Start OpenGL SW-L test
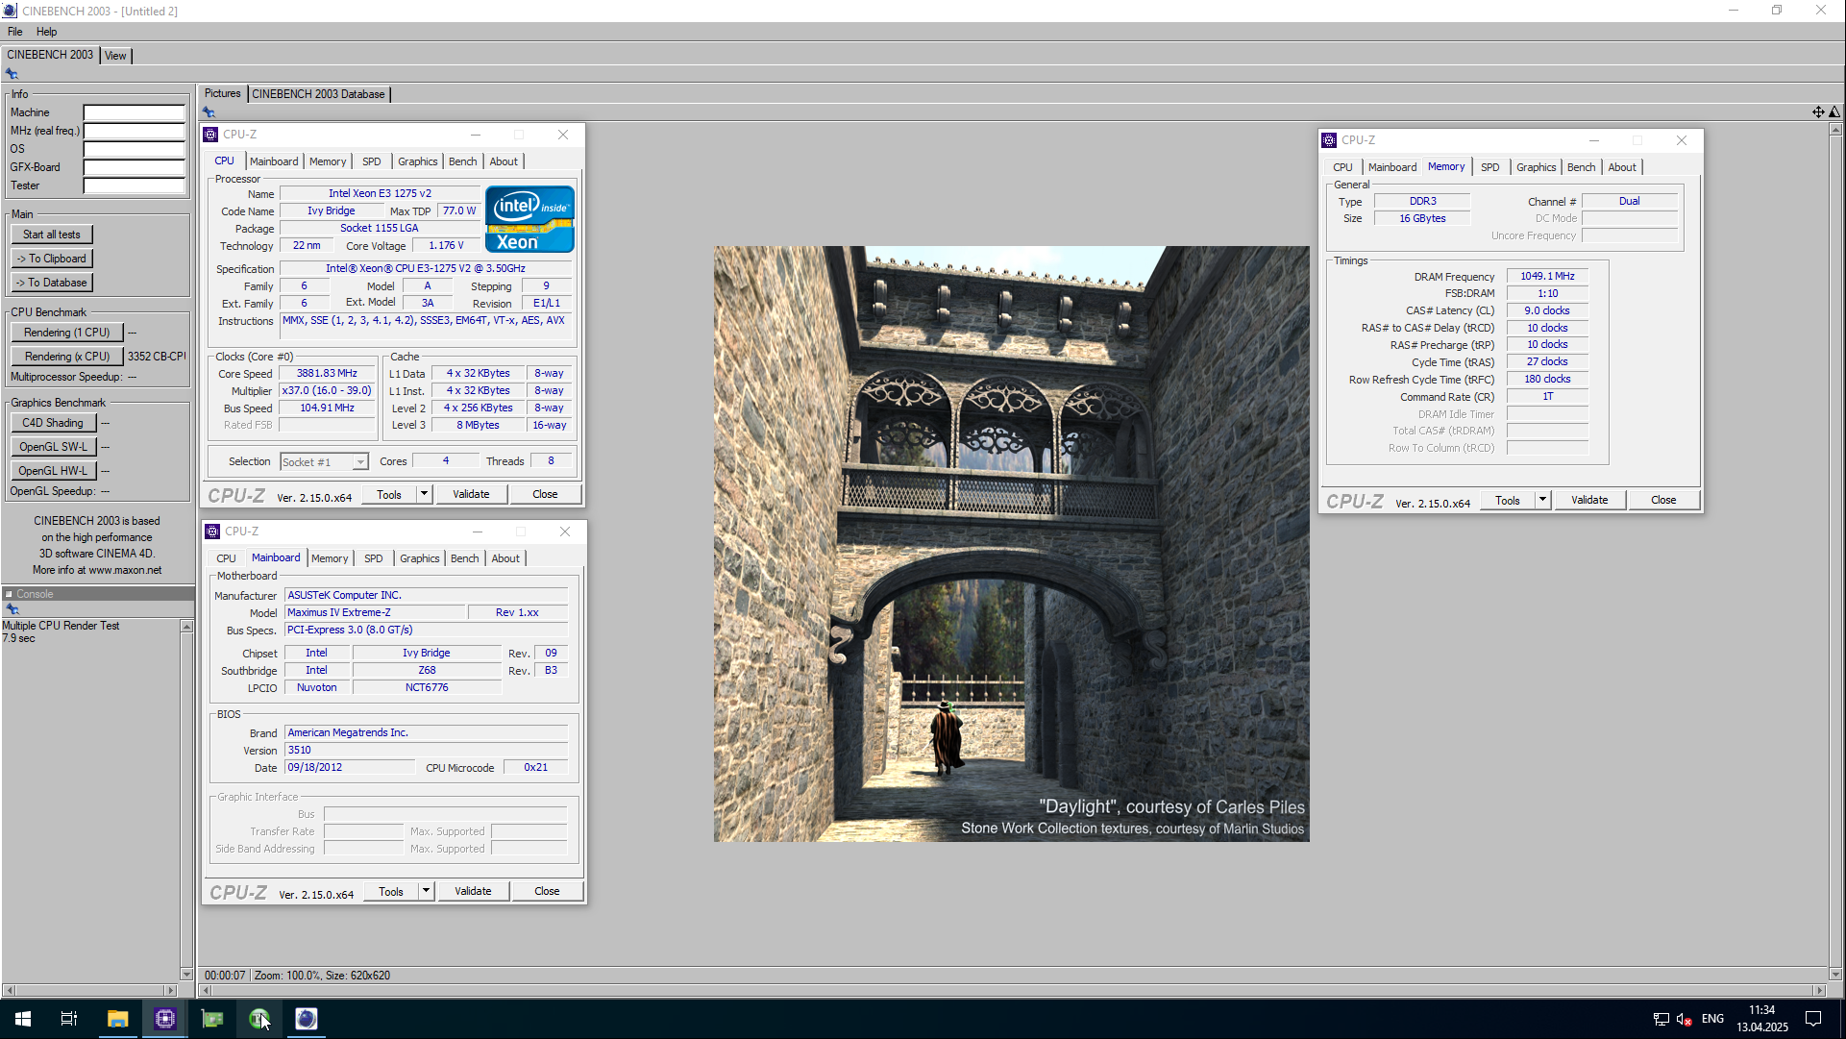 pos(53,447)
